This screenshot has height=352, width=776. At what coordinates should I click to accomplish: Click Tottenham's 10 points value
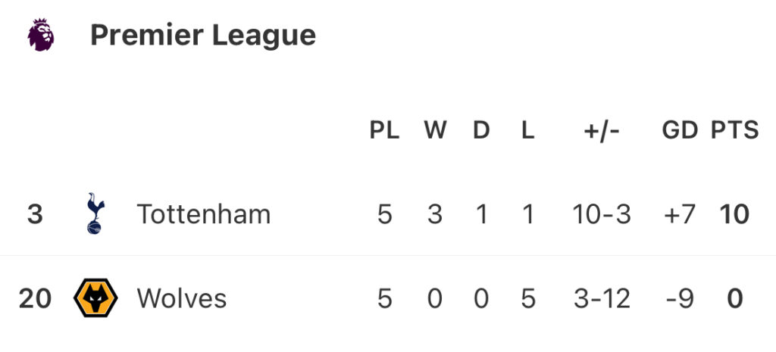pyautogui.click(x=735, y=214)
